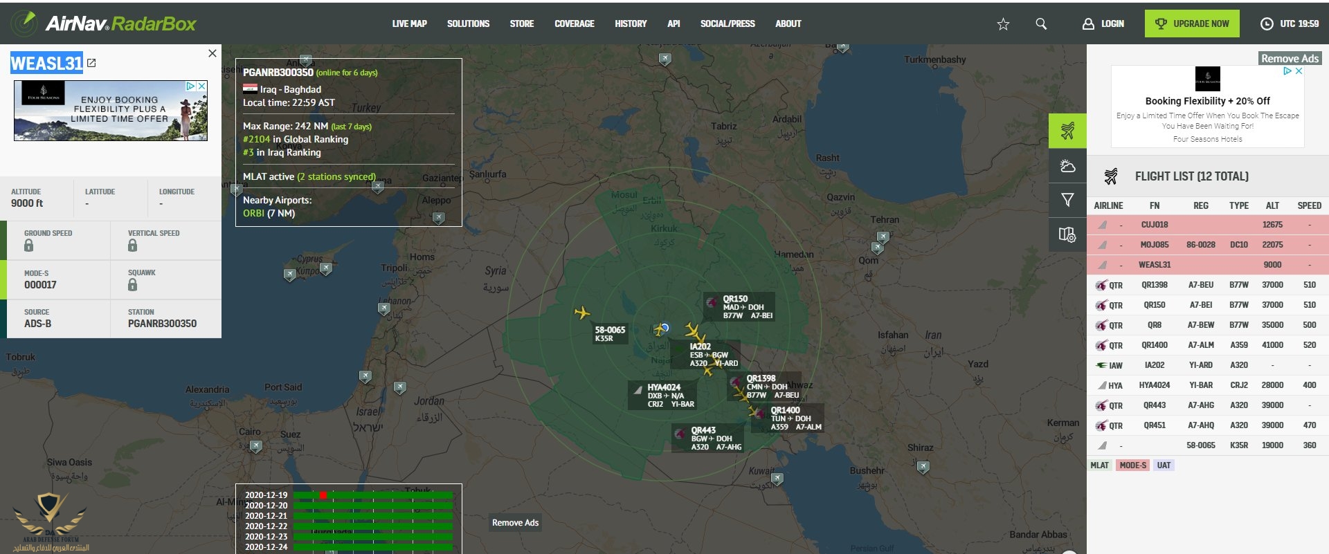1329x554 pixels.
Task: Click Remove Ads button on map
Action: 515,523
